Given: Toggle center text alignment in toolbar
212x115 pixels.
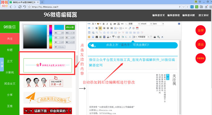Looking at the screenshot, I should click(x=104, y=28).
